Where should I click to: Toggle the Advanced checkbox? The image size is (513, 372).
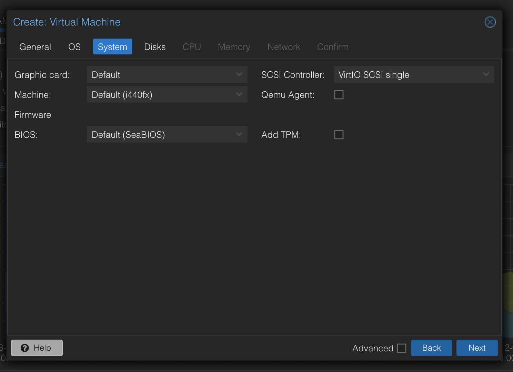402,348
